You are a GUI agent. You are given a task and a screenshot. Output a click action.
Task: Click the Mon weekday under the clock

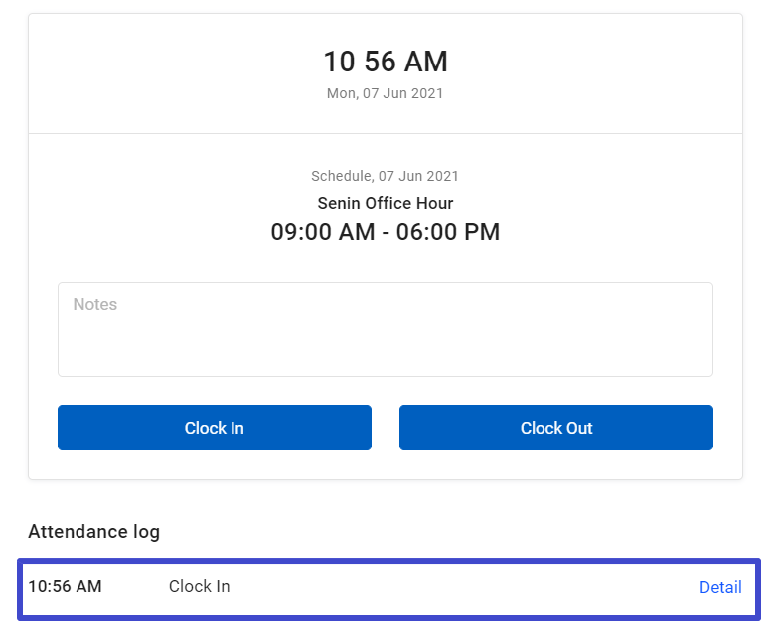[x=340, y=93]
